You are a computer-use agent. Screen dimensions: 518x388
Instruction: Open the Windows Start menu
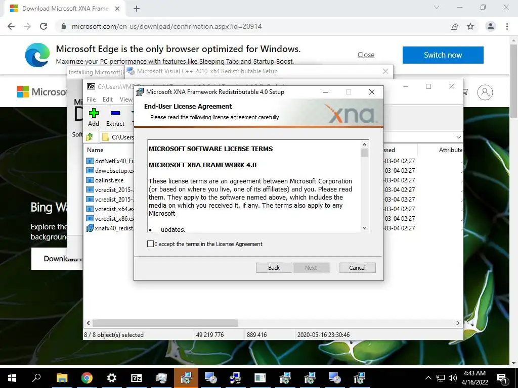12,378
